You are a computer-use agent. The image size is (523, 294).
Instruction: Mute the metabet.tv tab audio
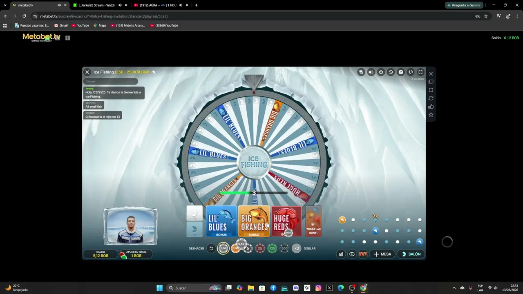coord(59,5)
